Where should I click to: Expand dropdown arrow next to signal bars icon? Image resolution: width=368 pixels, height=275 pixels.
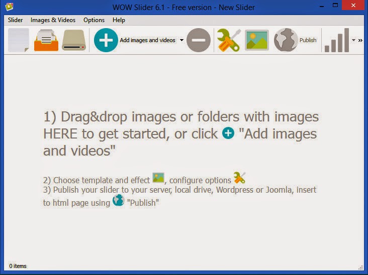pyautogui.click(x=353, y=40)
